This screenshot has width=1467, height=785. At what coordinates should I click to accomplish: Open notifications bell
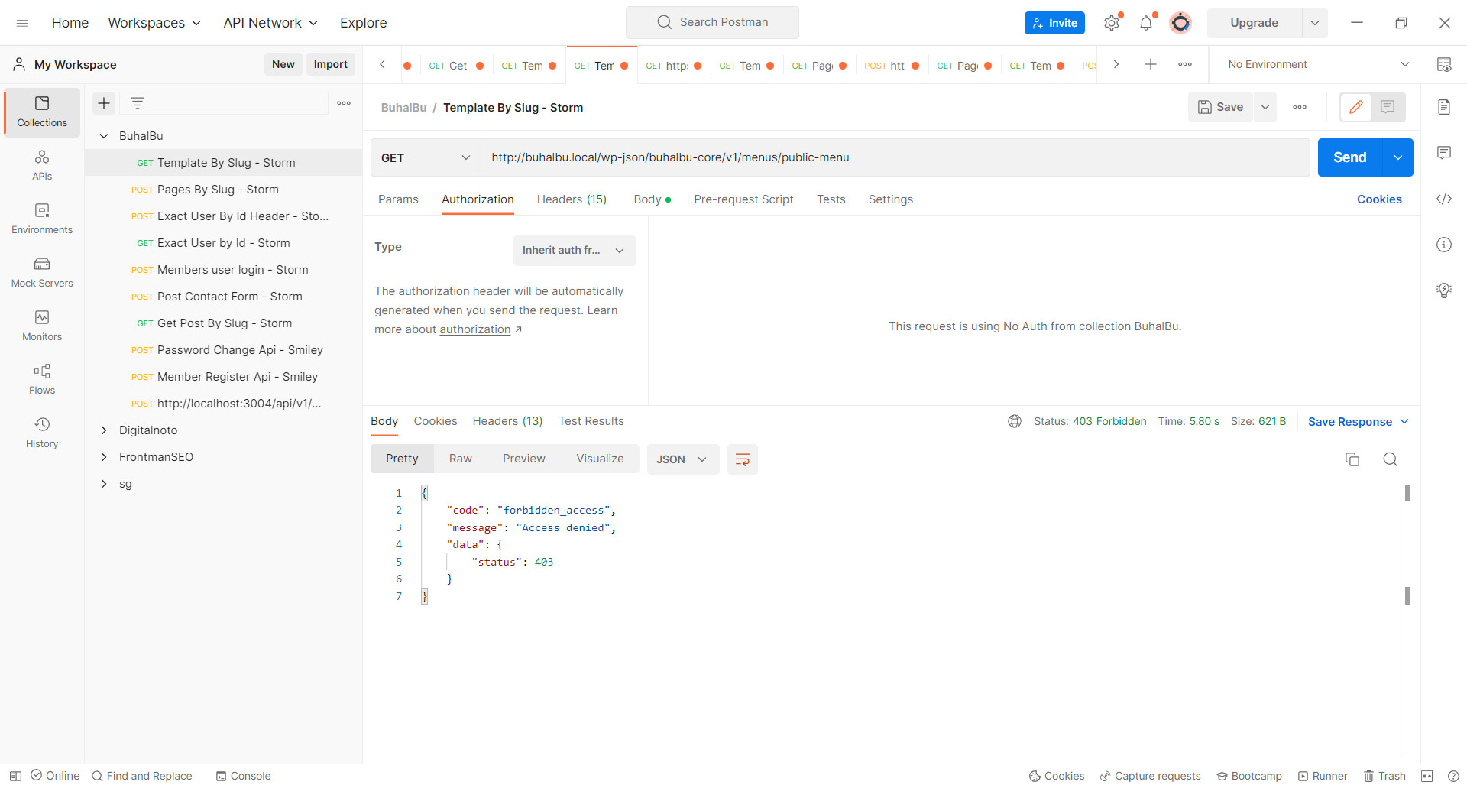point(1145,23)
